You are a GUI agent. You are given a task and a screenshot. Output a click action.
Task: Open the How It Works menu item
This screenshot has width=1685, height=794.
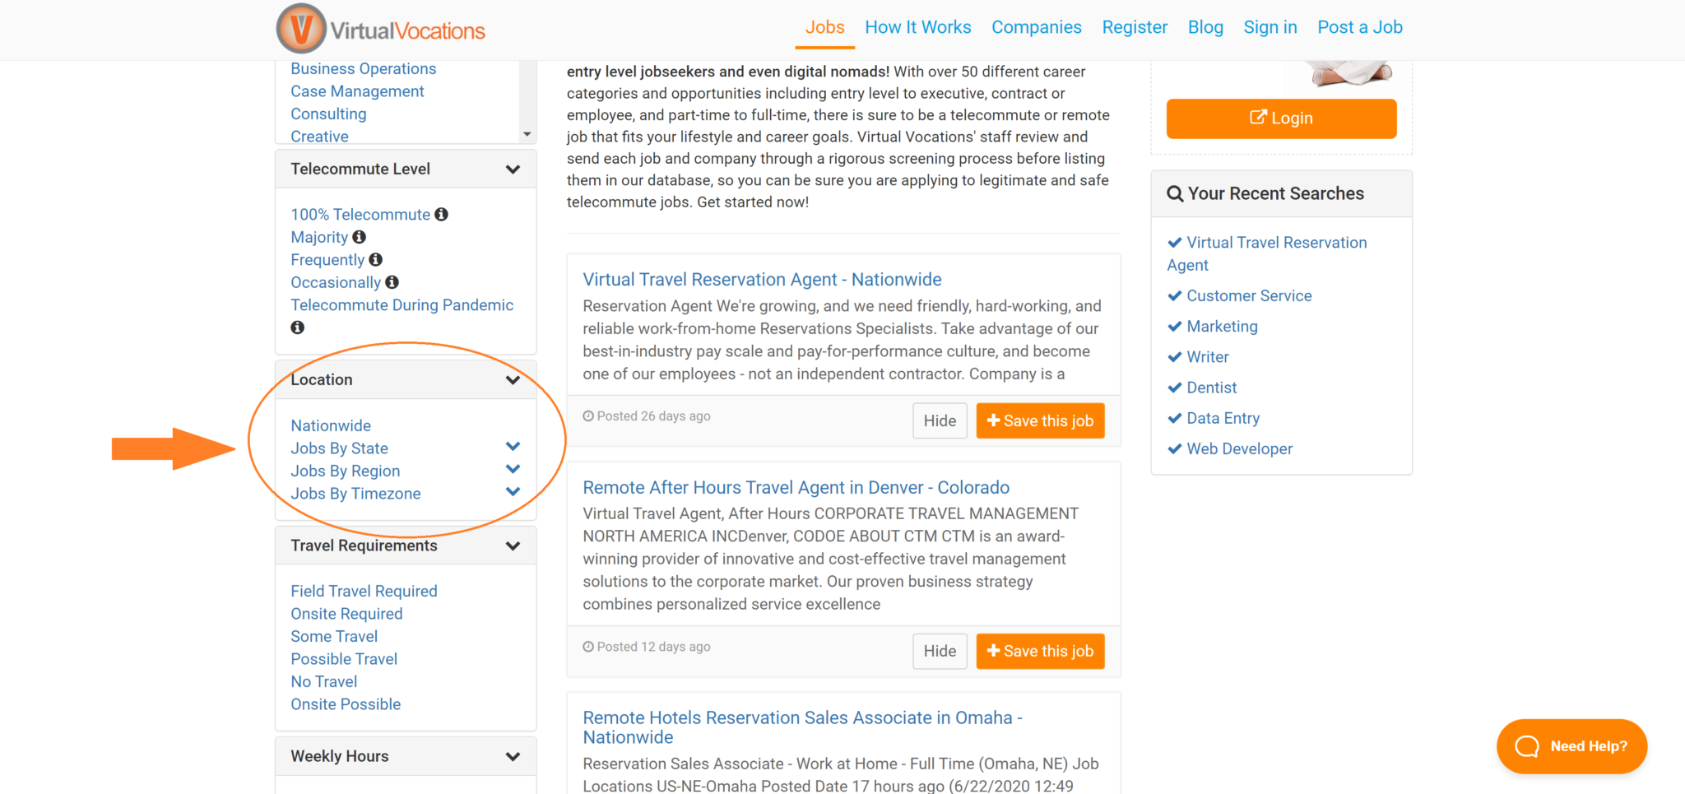point(918,27)
